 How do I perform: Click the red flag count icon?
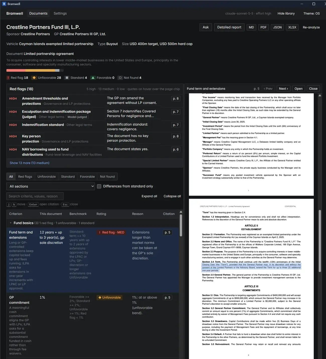[x=8, y=78]
